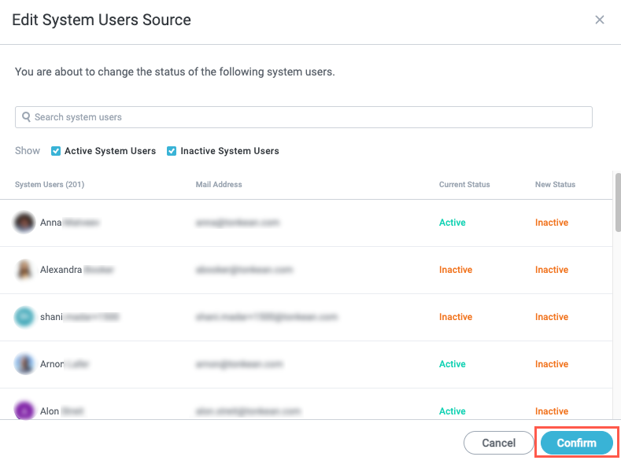
Task: Click Alexandra's Inactive new status
Action: 552,270
